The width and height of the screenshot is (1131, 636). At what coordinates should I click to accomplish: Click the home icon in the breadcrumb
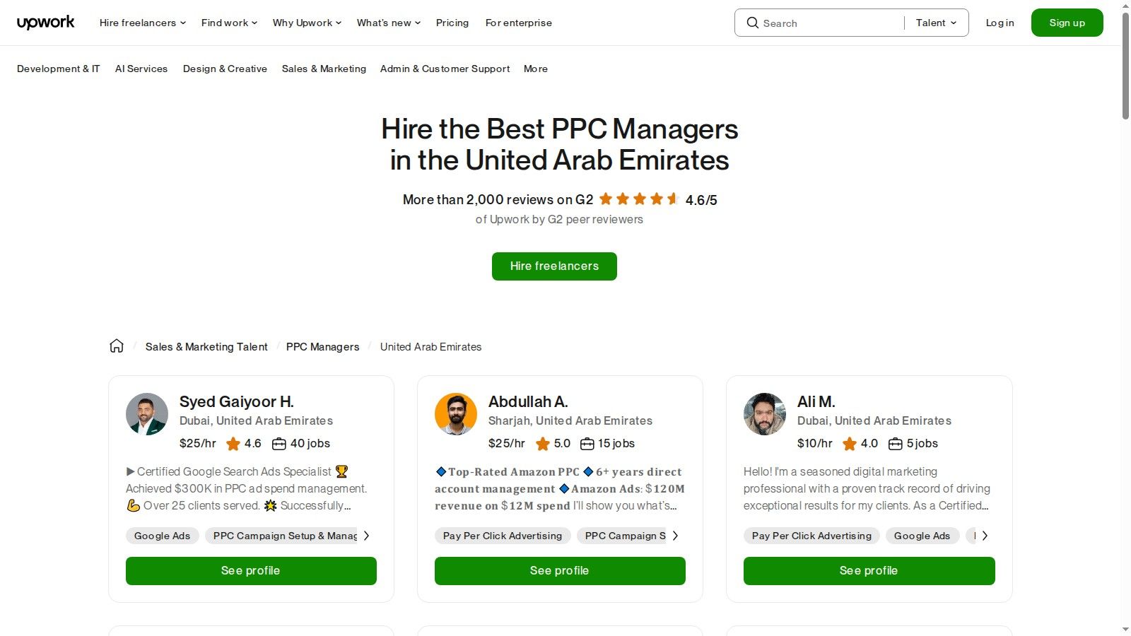coord(116,346)
